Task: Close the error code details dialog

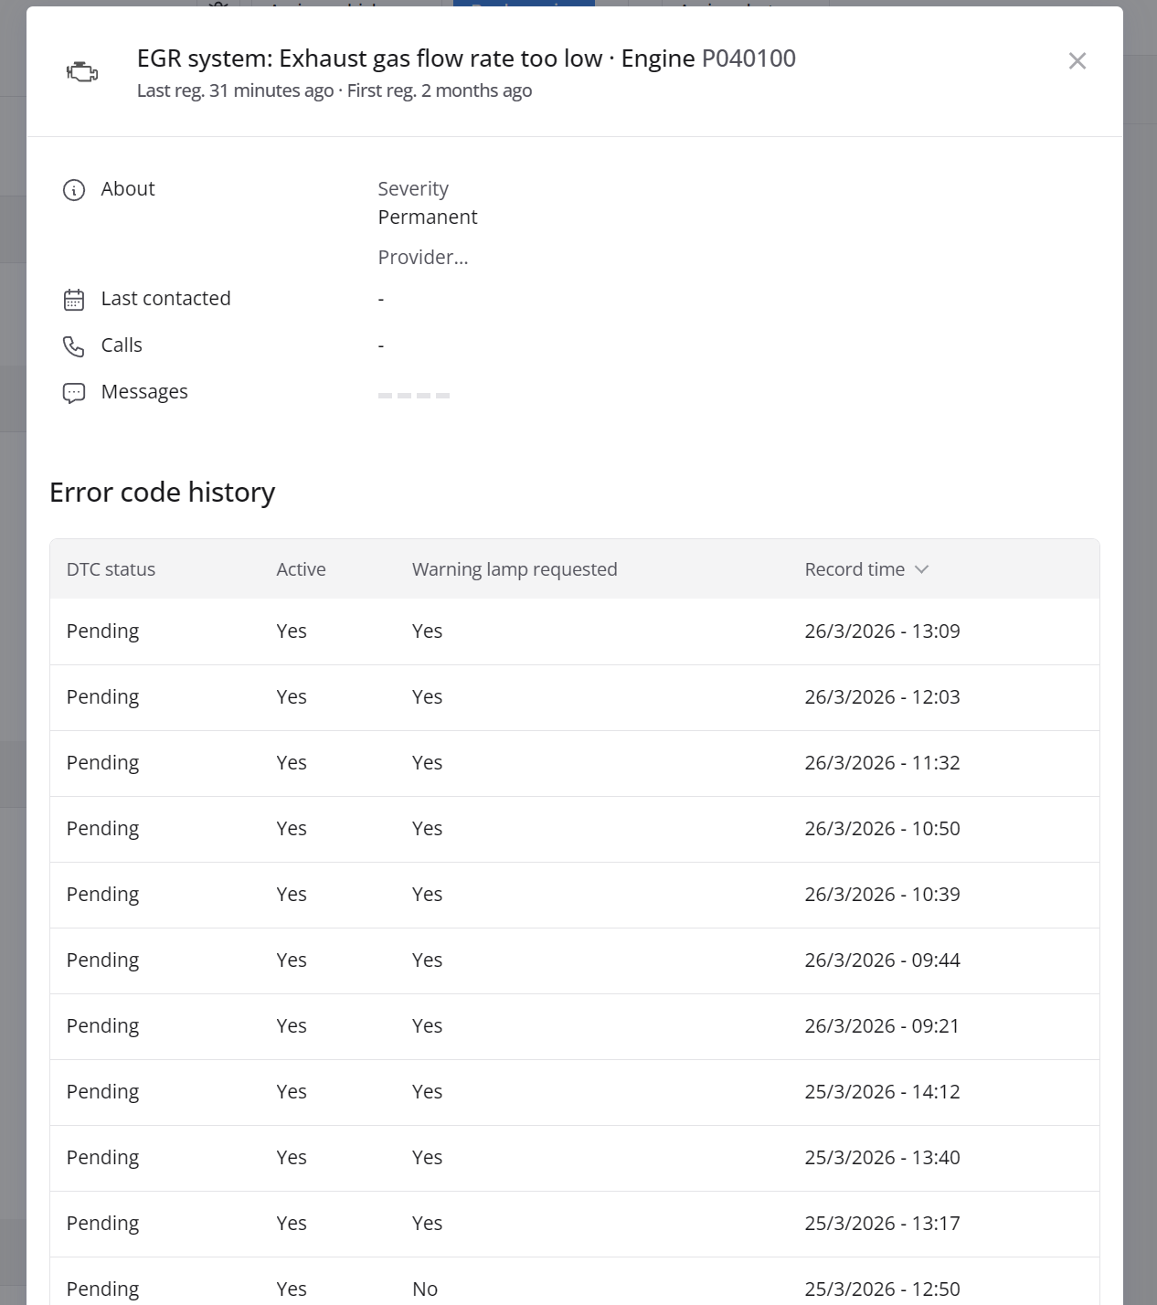Action: (x=1077, y=61)
